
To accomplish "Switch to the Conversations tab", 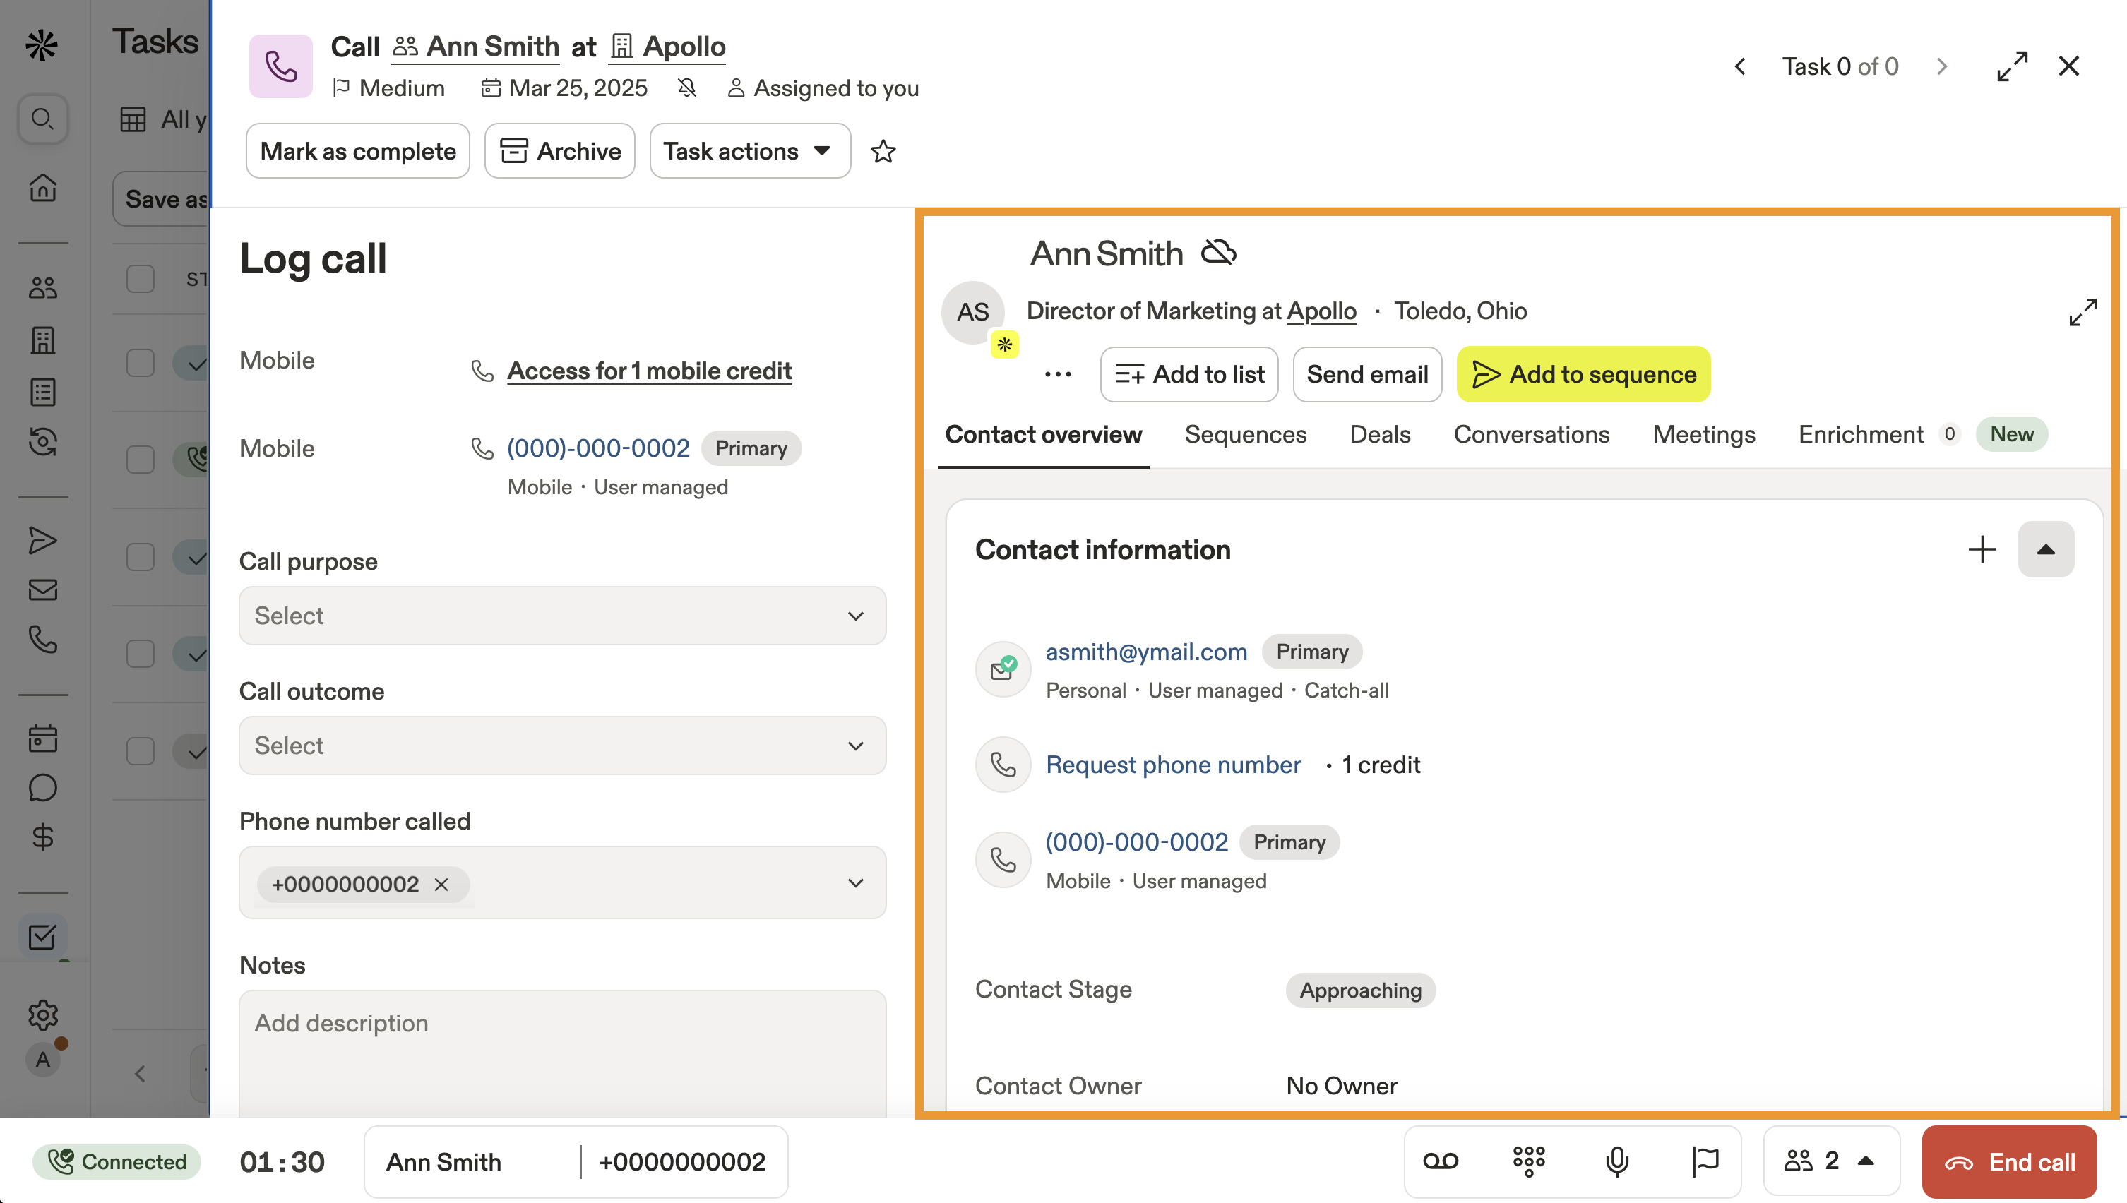I will point(1531,435).
